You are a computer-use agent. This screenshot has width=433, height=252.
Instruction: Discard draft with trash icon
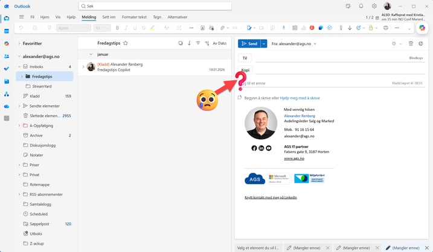[411, 43]
